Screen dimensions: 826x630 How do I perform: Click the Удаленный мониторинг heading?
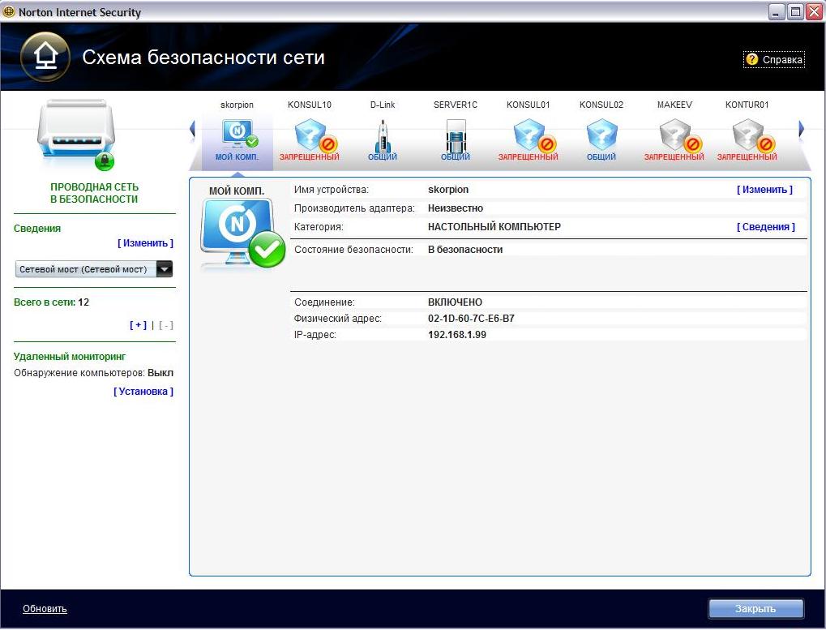coord(70,357)
